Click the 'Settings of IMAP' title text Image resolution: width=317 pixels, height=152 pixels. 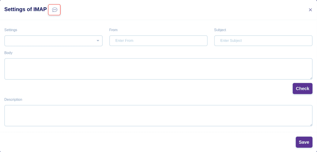pyautogui.click(x=25, y=9)
